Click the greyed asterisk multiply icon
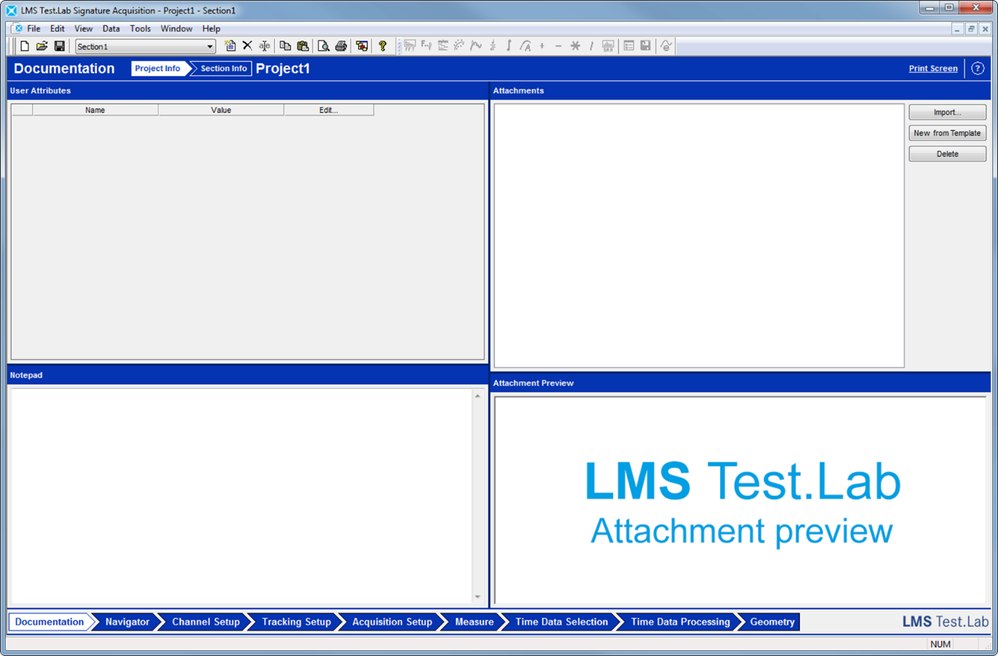Screen dimensions: 998x656 575,46
